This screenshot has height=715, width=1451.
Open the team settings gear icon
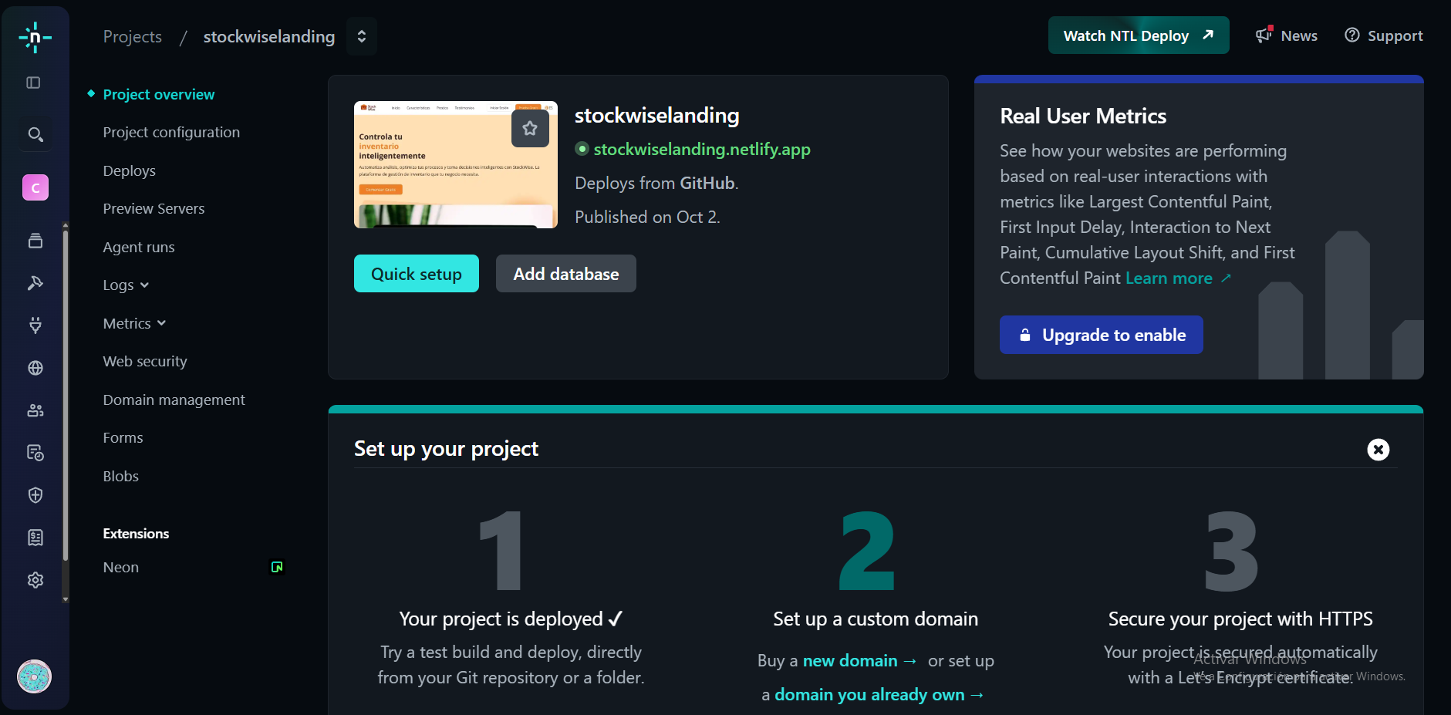tap(35, 580)
